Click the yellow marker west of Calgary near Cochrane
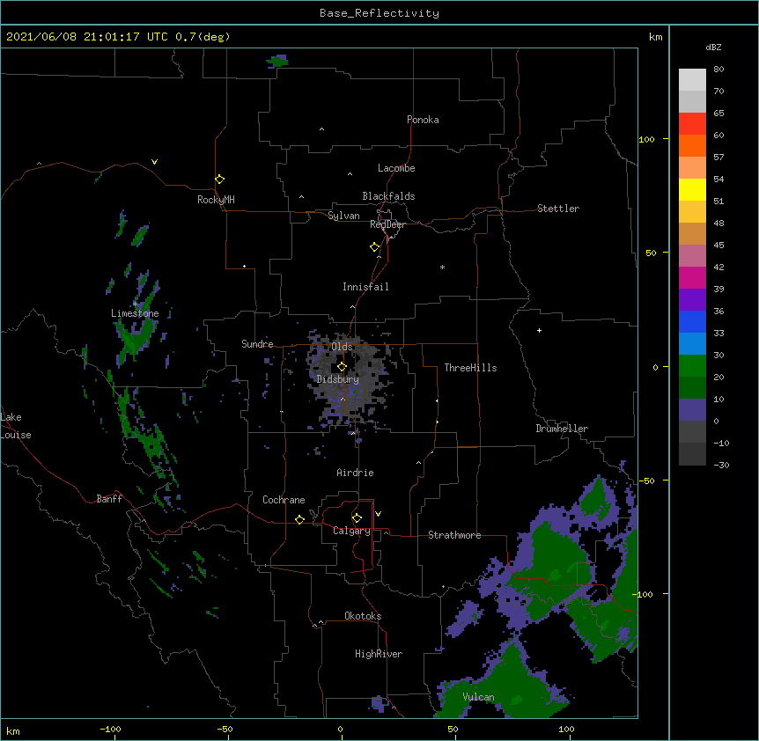 click(299, 519)
